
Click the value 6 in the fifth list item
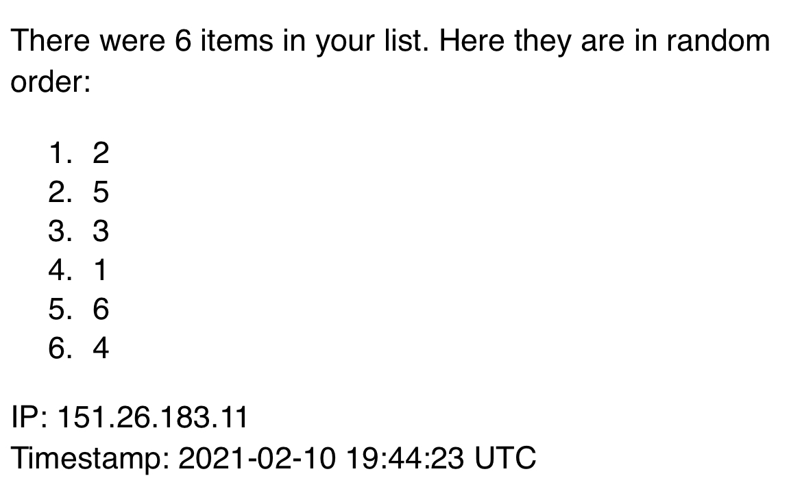[x=100, y=310]
